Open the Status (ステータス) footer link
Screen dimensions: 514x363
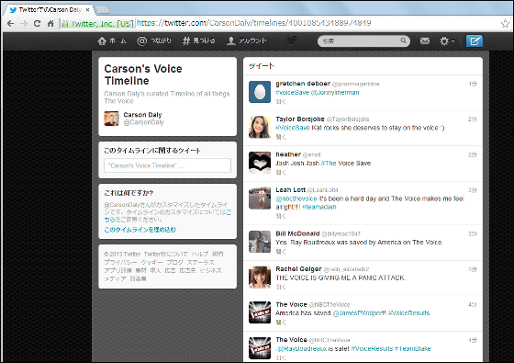click(200, 262)
